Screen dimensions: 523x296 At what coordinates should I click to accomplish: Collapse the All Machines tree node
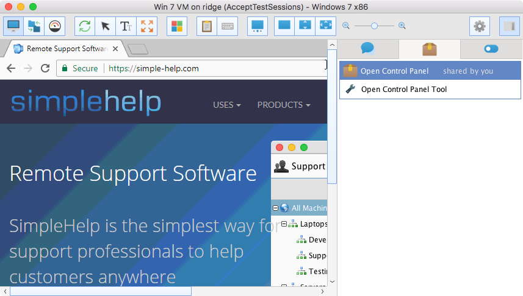(x=275, y=208)
